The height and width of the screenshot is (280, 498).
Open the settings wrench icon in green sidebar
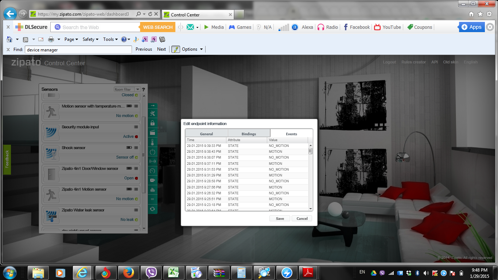tap(152, 114)
